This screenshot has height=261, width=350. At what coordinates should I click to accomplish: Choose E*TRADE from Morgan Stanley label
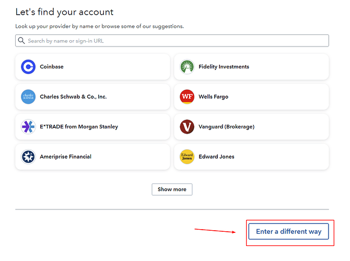(79, 127)
